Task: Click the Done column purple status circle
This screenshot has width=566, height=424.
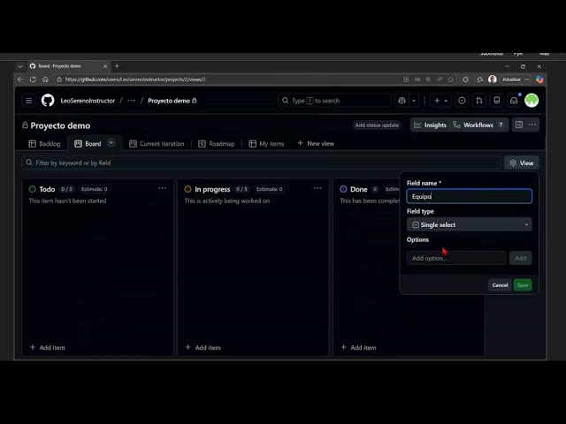Action: point(343,189)
